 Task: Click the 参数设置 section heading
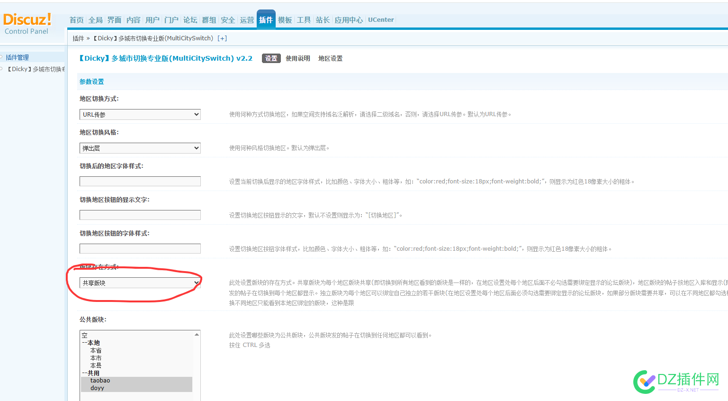point(91,82)
